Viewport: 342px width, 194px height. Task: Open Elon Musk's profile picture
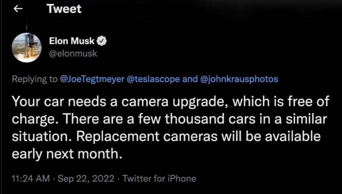click(26, 48)
